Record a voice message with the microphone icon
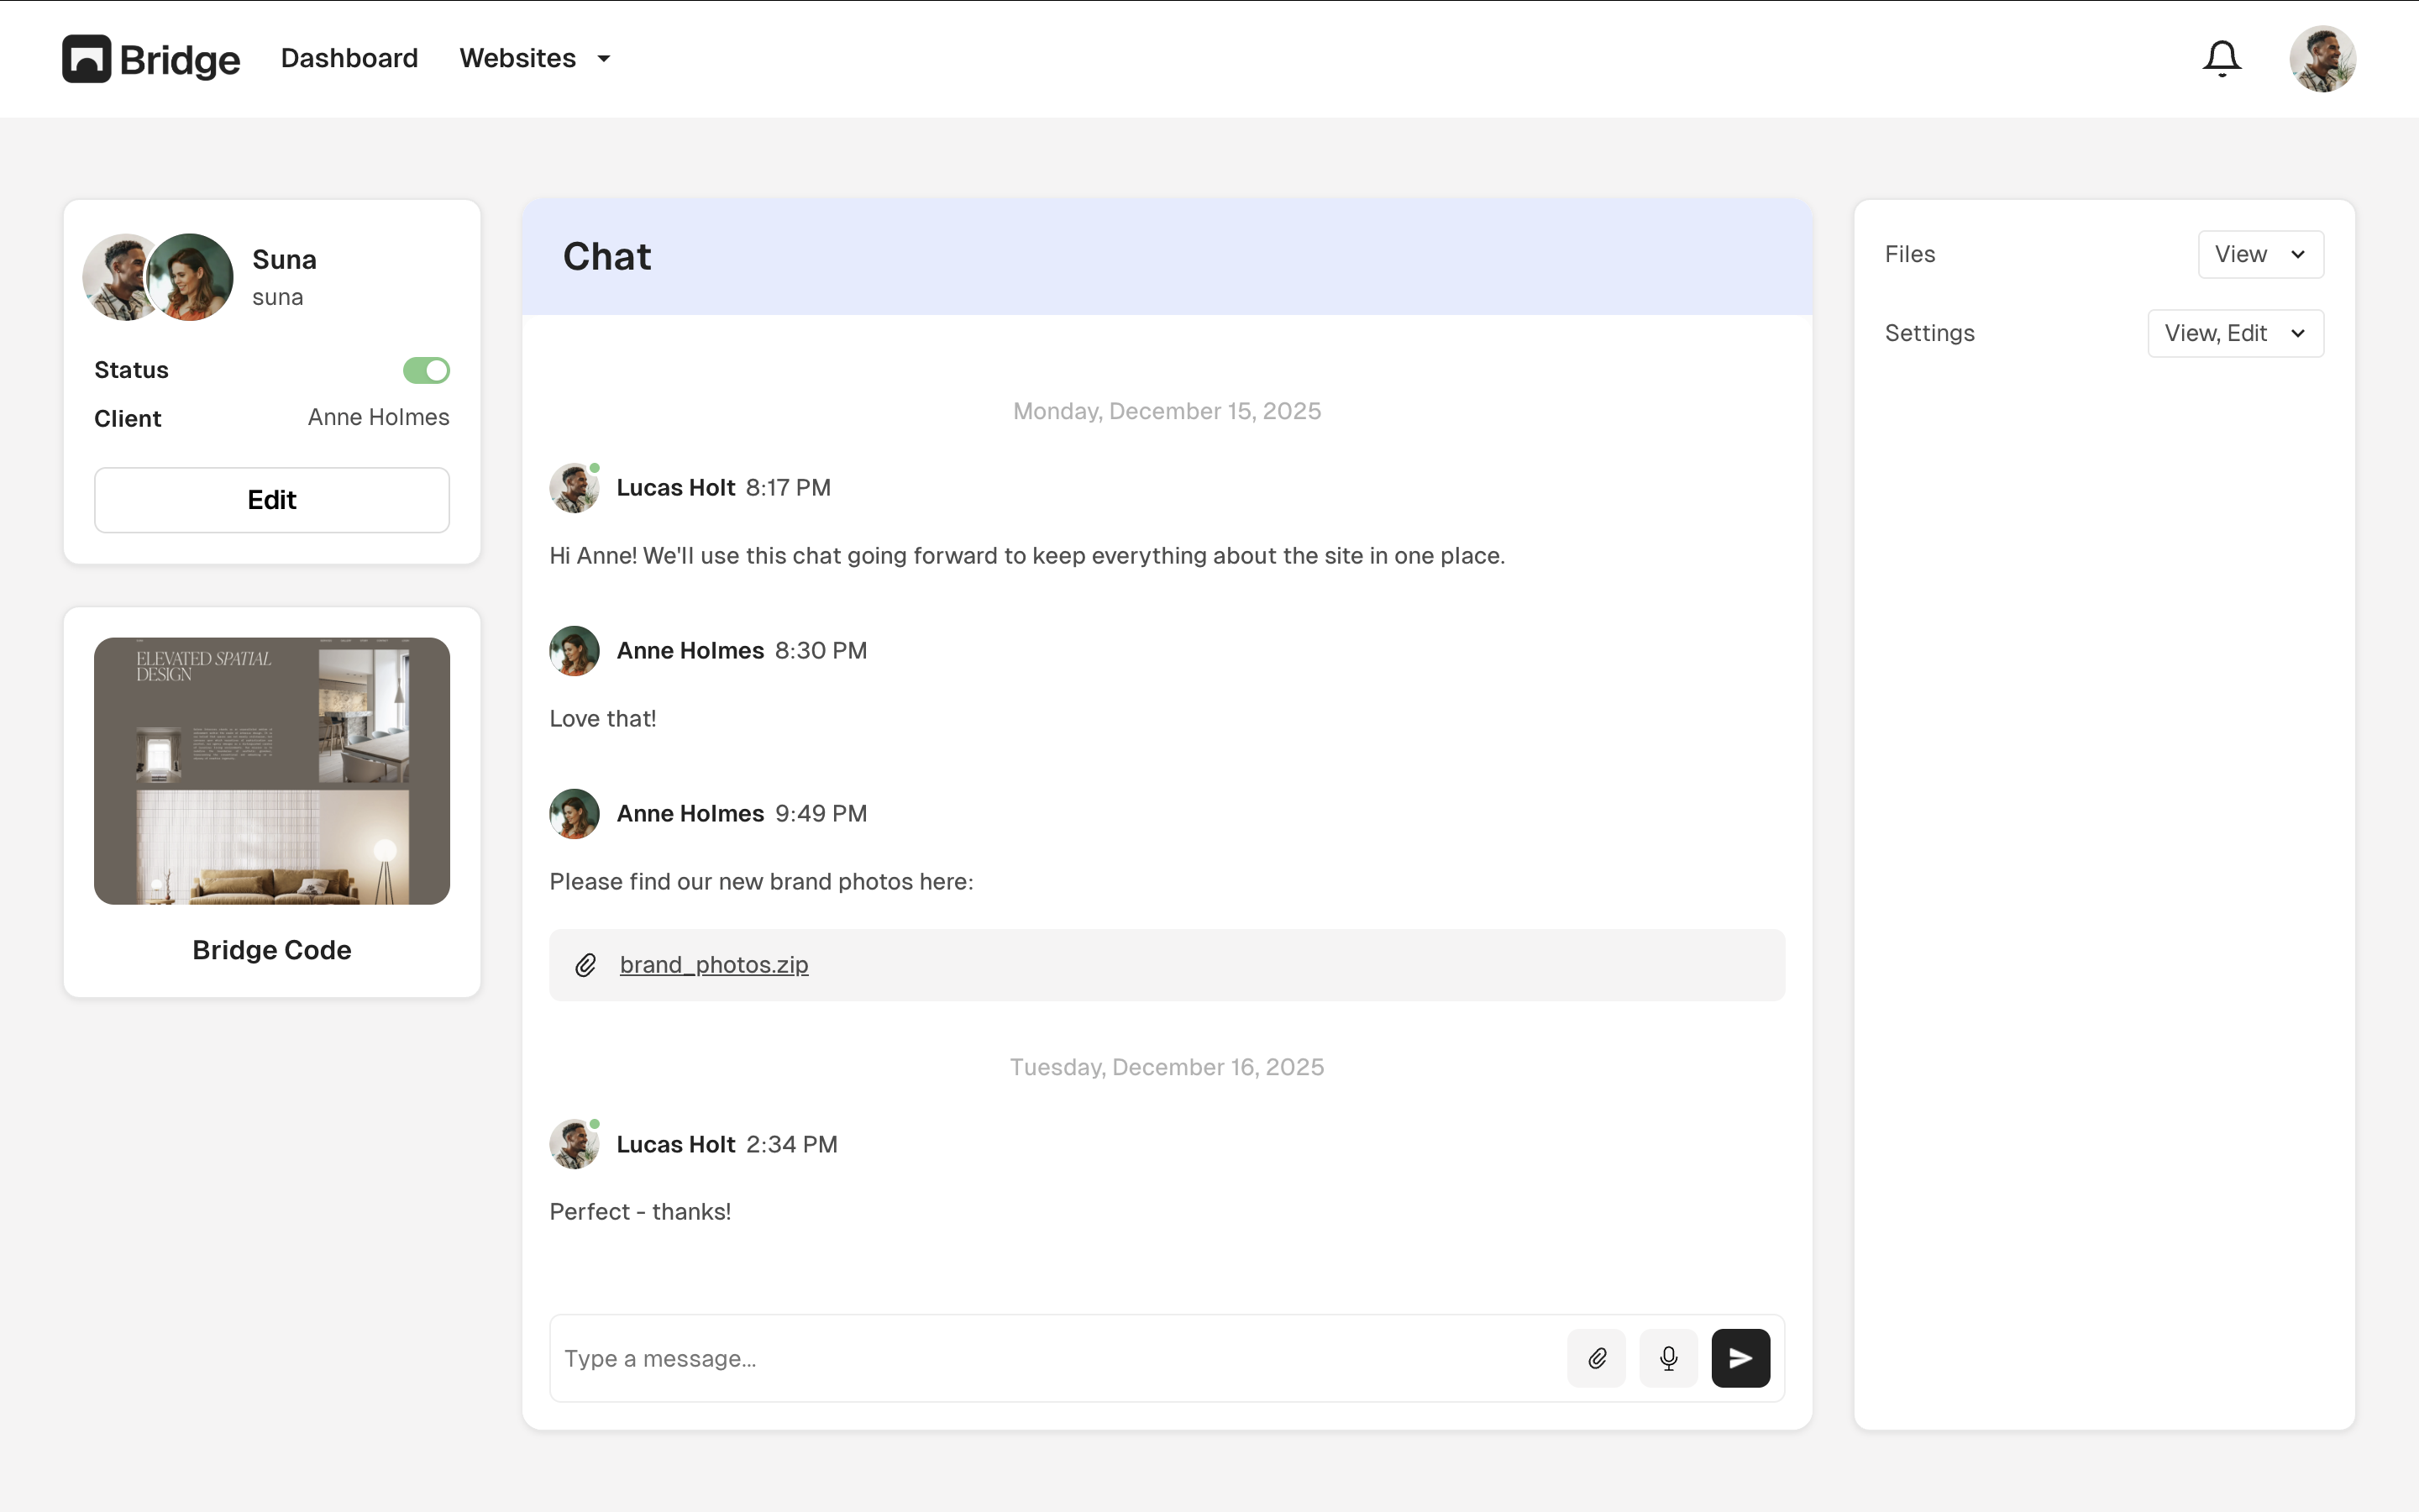The height and width of the screenshot is (1512, 2419). coord(1666,1357)
